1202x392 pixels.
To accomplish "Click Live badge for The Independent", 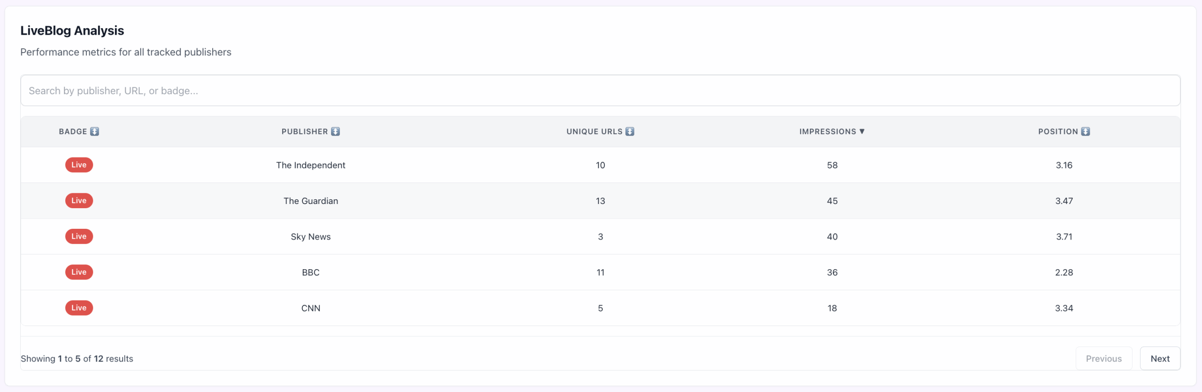I will (x=79, y=165).
